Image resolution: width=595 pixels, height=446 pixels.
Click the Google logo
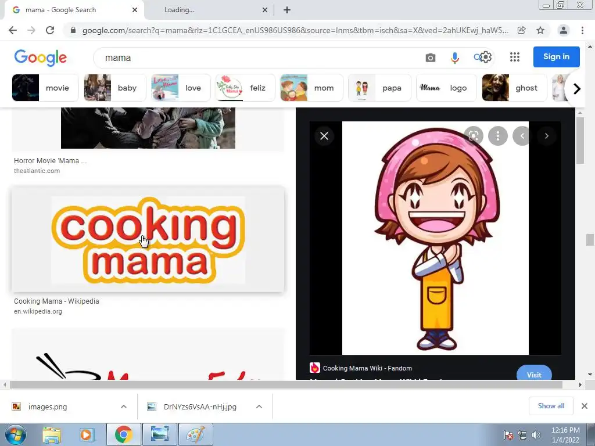point(40,57)
